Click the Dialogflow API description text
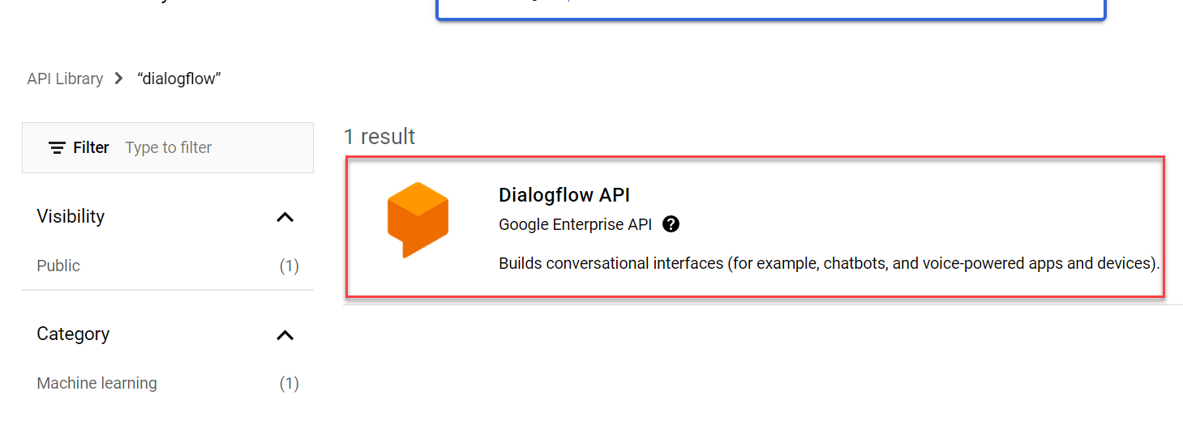The width and height of the screenshot is (1183, 421). (x=829, y=263)
